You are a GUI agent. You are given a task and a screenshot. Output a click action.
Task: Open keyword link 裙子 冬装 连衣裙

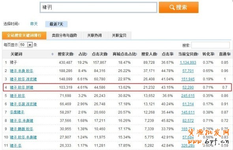[23, 104]
